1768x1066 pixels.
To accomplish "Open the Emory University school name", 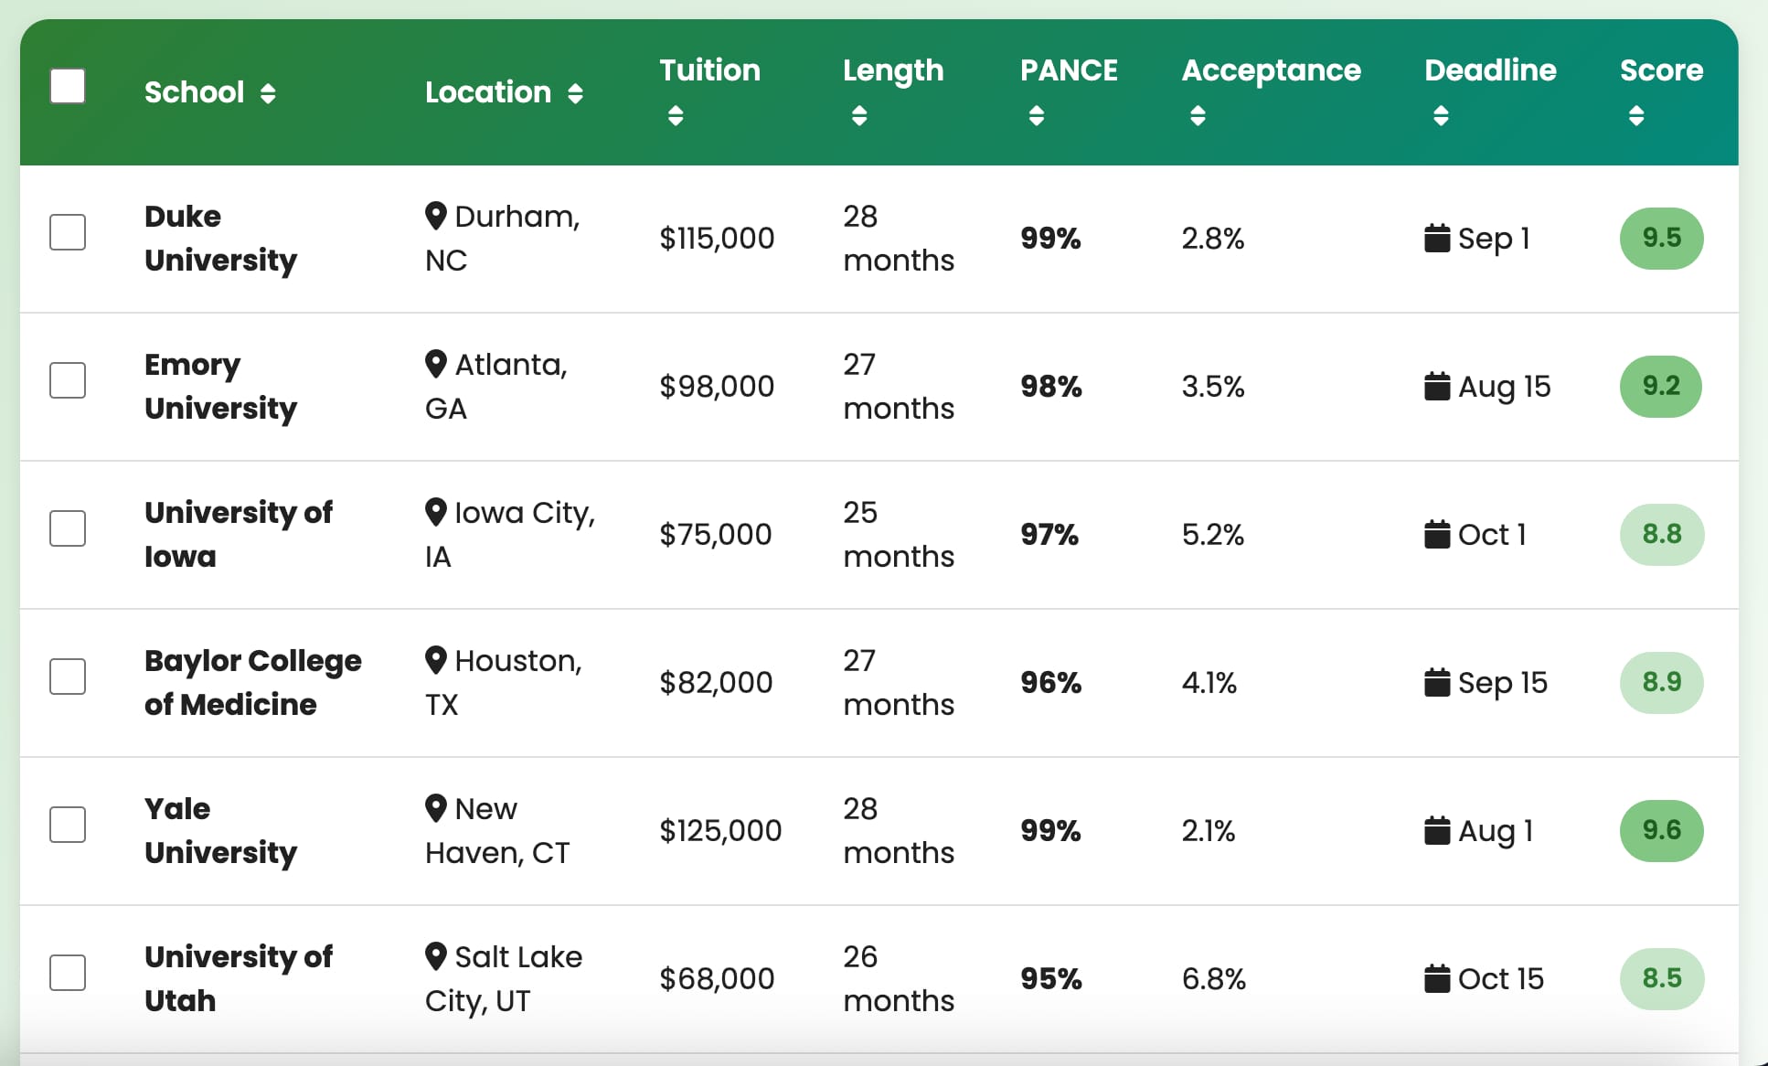I will [x=220, y=386].
